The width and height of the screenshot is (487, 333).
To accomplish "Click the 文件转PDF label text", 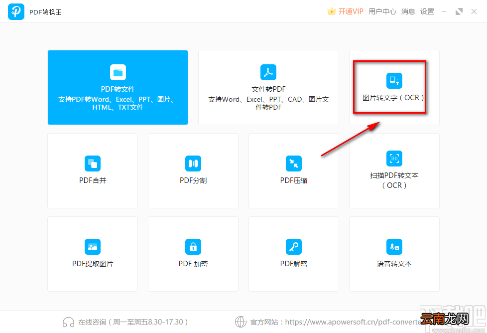I will [x=268, y=89].
